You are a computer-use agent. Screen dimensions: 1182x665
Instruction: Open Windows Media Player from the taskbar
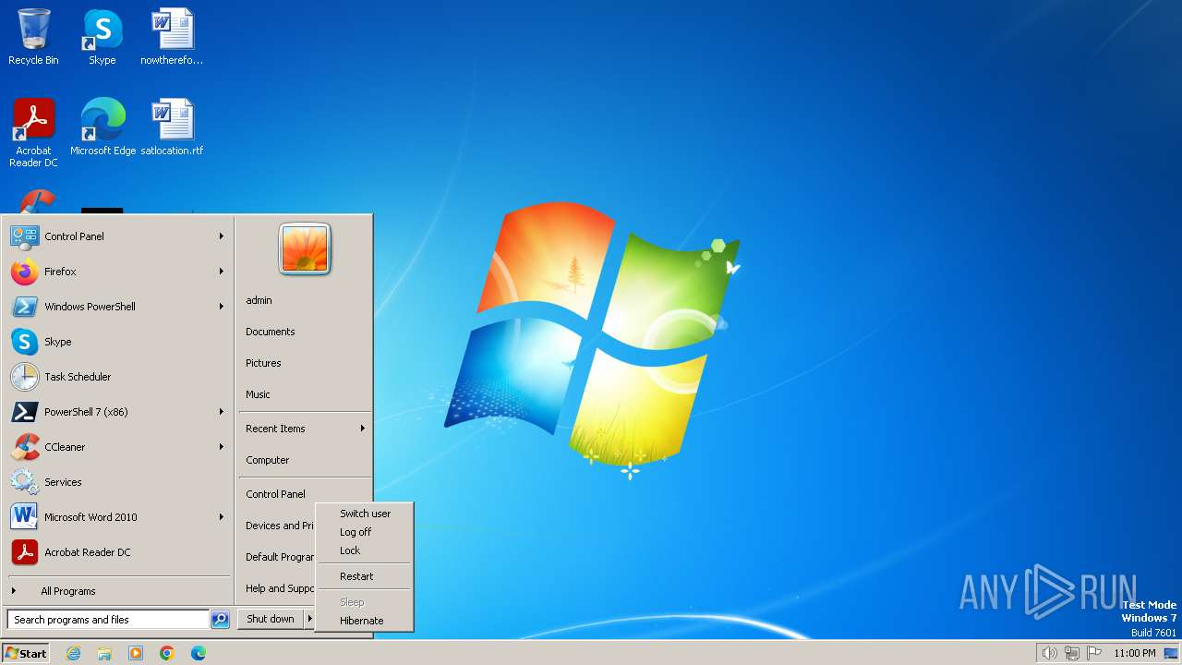(136, 653)
